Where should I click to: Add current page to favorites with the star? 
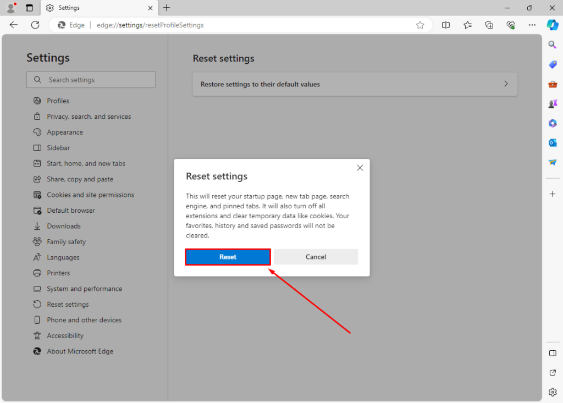[420, 25]
